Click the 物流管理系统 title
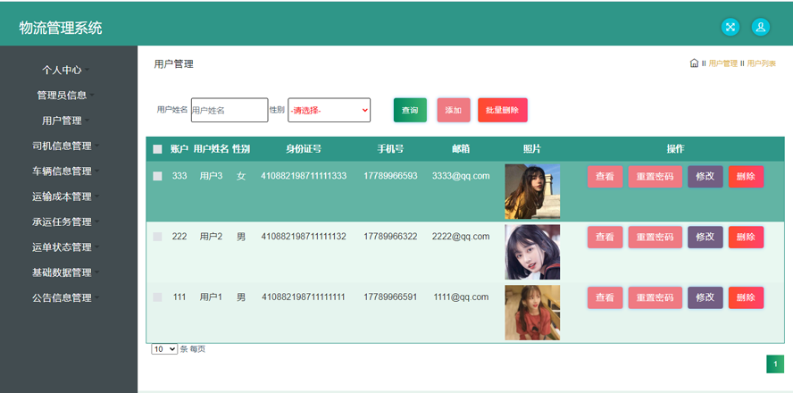This screenshot has width=793, height=393. click(x=61, y=28)
